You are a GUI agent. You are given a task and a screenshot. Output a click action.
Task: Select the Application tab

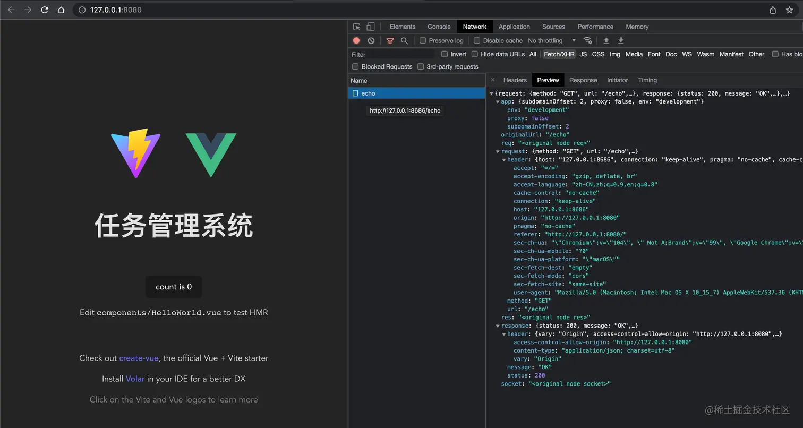(514, 27)
